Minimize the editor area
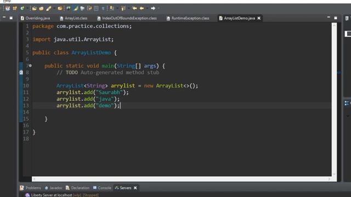 pyautogui.click(x=329, y=17)
